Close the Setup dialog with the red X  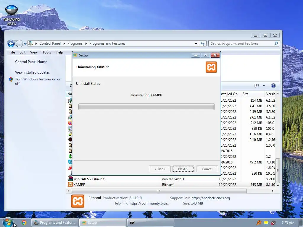[215, 55]
